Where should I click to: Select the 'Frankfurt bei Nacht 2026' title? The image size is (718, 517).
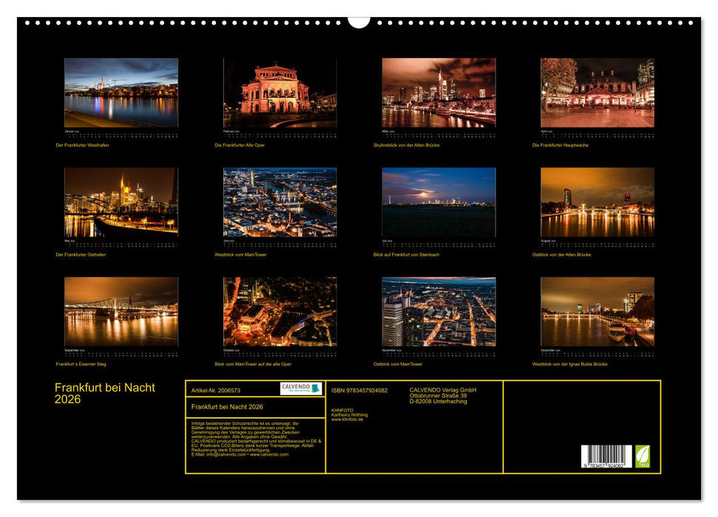[104, 392]
